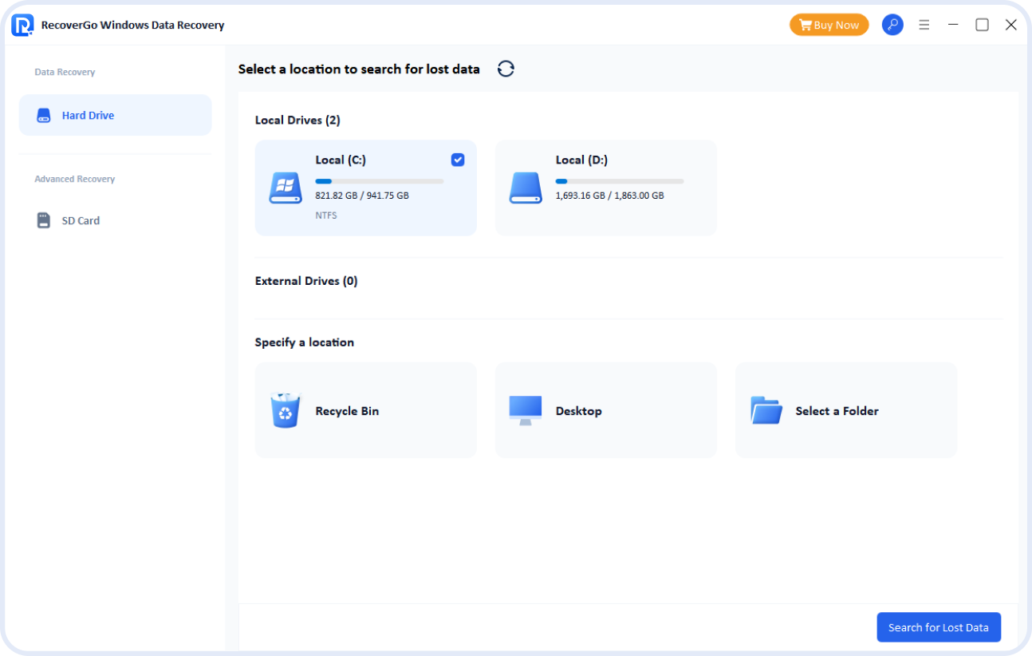Uncheck the Local (C:) drive checkbox
The image size is (1032, 656).
click(458, 160)
